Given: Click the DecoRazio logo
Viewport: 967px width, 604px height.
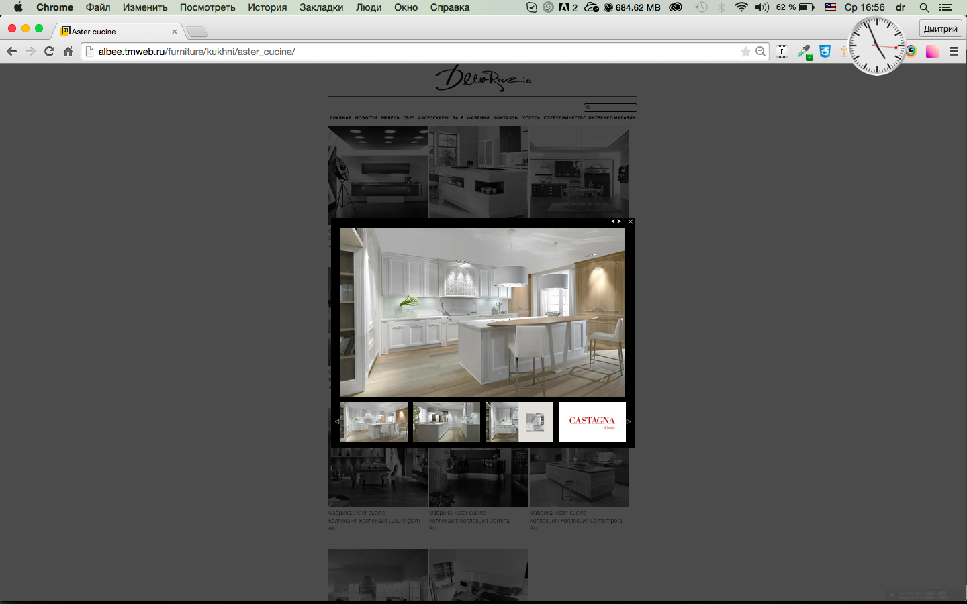Looking at the screenshot, I should 483,79.
